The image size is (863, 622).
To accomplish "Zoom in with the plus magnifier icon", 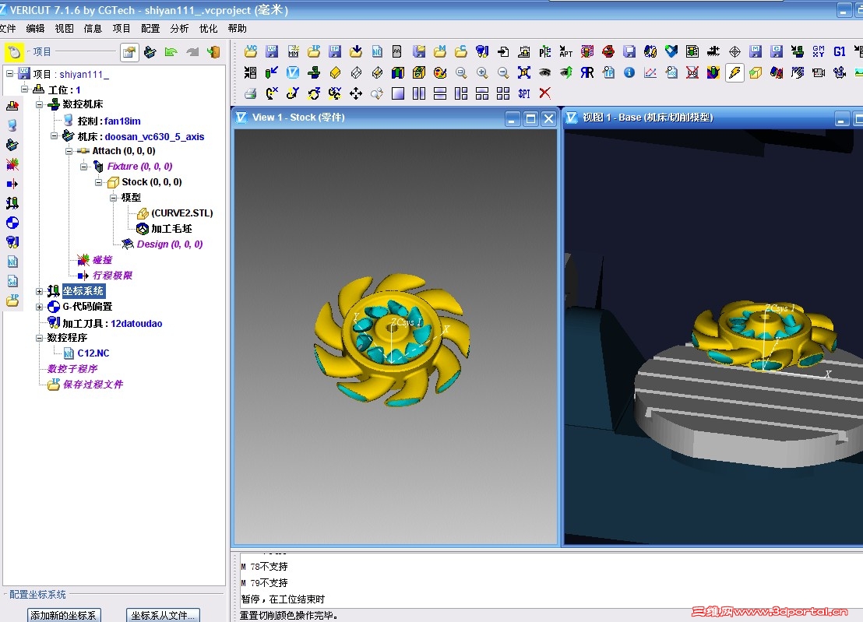I will pos(482,72).
